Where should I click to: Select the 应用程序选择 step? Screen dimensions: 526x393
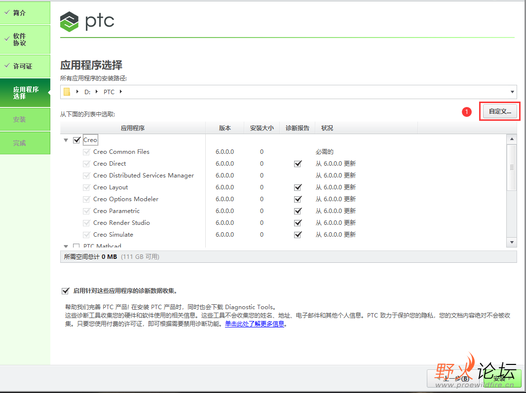click(x=25, y=93)
